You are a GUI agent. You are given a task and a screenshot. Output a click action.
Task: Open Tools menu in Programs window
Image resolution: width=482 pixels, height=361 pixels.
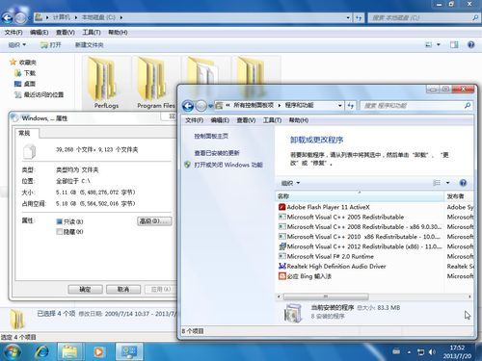[272, 120]
